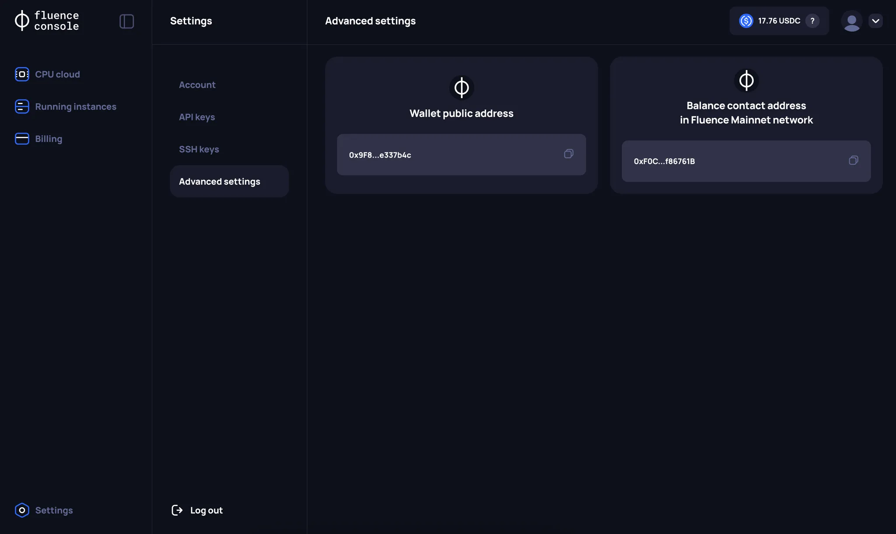Copy the wallet public address
This screenshot has height=534, width=896.
coord(568,154)
